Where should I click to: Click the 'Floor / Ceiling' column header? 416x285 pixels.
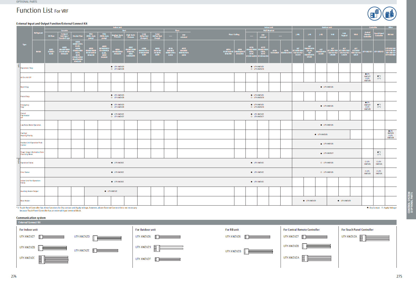[x=234, y=35]
